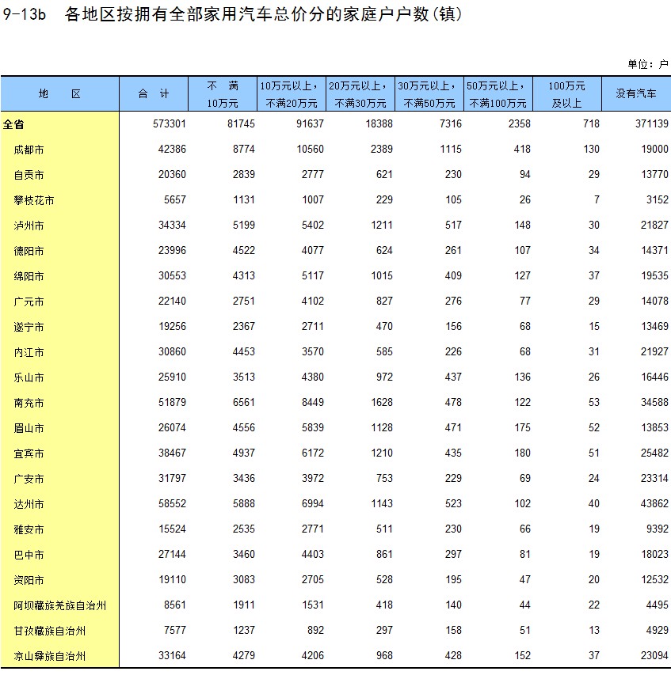Select the 没有汽车 column header
Viewport: 671px width, 694px height.
(636, 94)
